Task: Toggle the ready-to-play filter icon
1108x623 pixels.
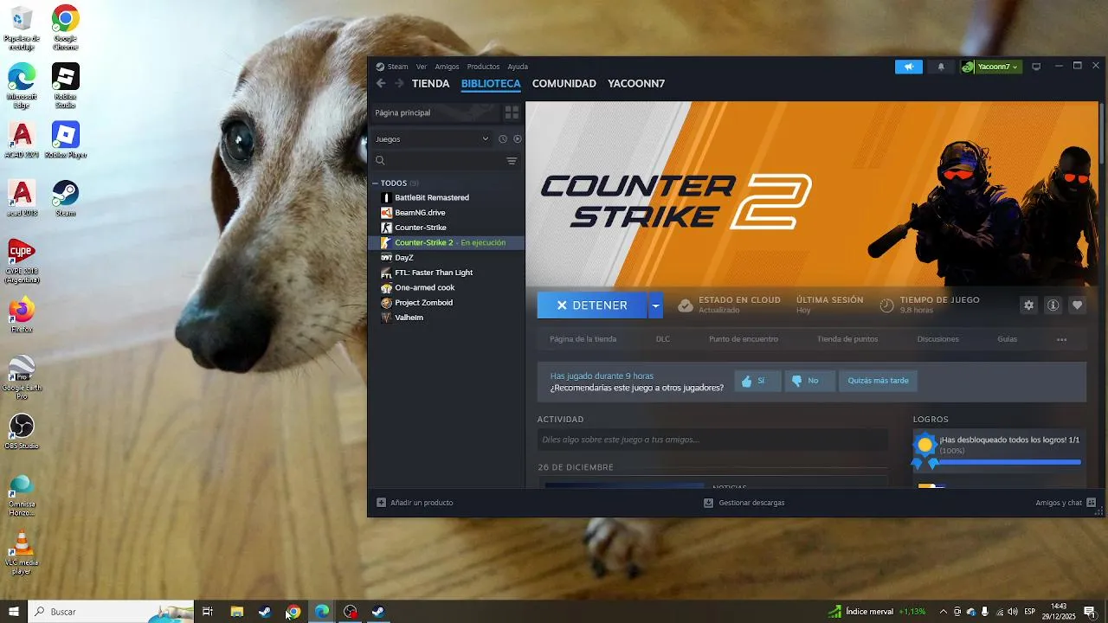Action: [518, 138]
